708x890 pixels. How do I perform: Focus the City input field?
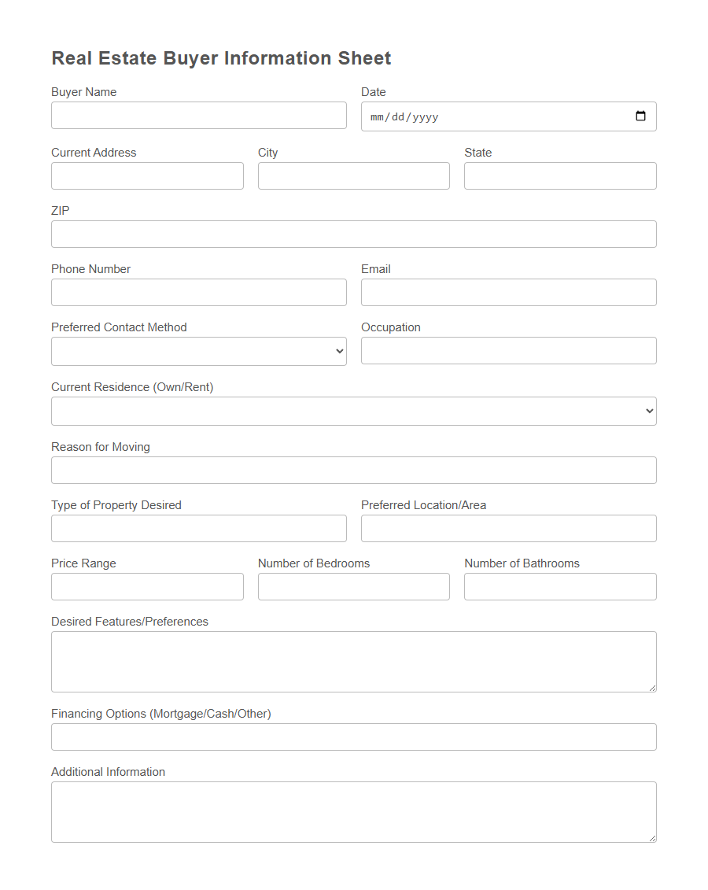click(353, 175)
